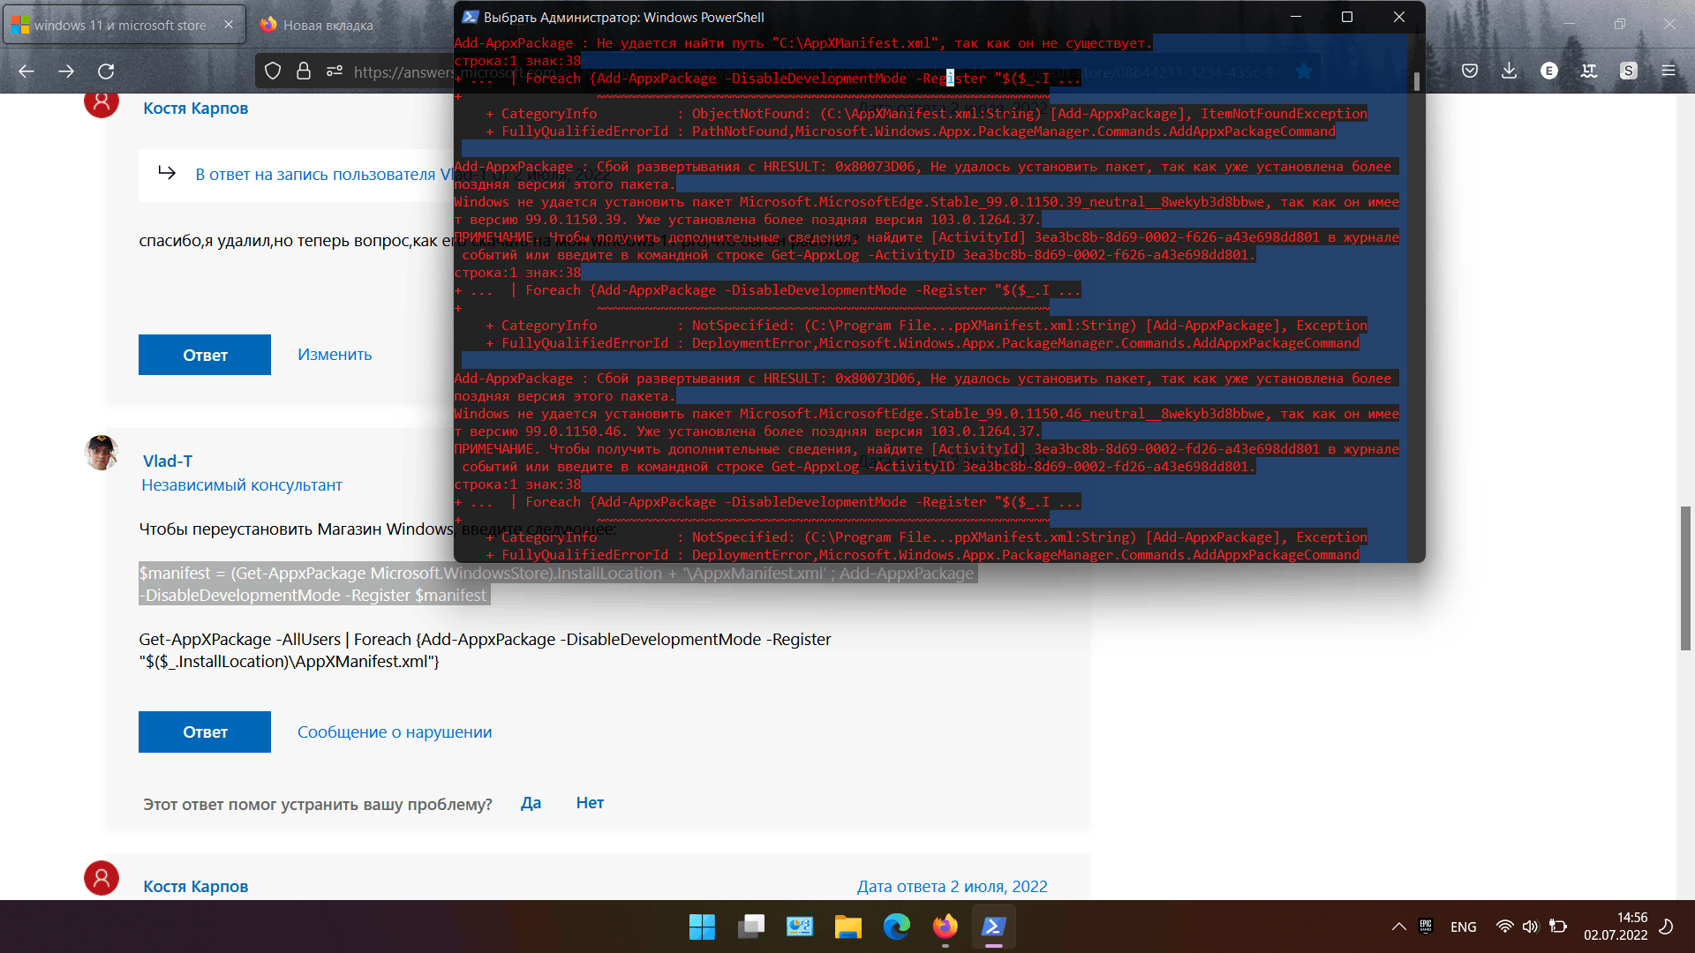Viewport: 1695px width, 953px height.
Task: Click Epic Games tray icon
Action: [x=1426, y=927]
